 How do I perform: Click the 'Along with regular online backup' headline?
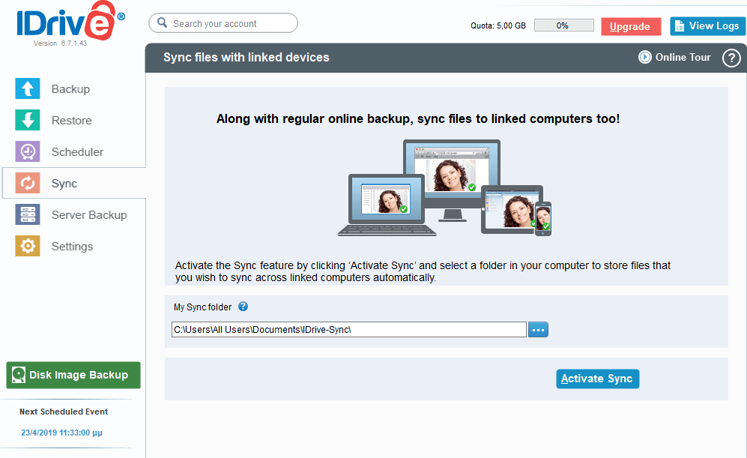click(x=418, y=118)
